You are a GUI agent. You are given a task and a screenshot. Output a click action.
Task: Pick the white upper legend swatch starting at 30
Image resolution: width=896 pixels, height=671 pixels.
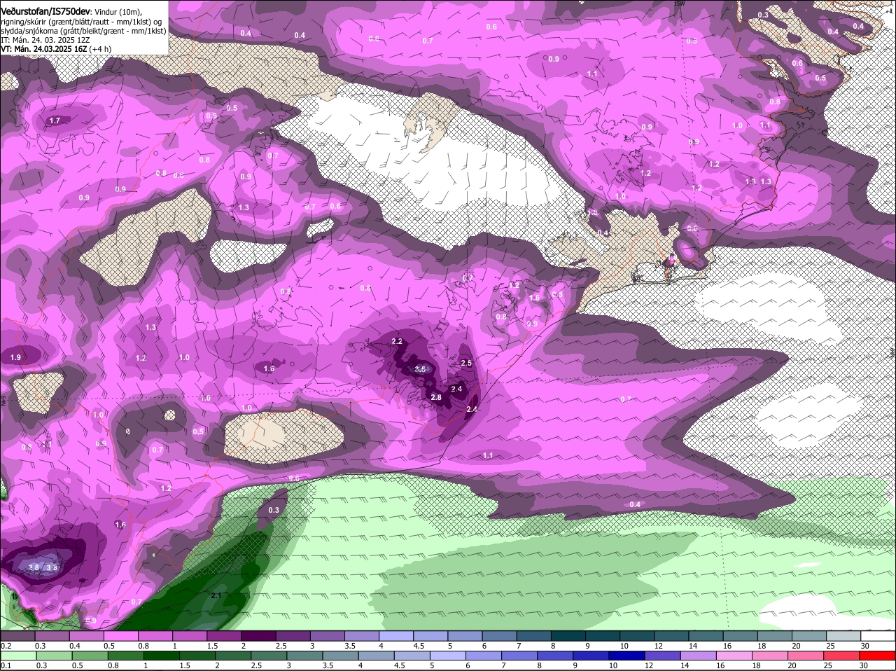click(x=878, y=635)
